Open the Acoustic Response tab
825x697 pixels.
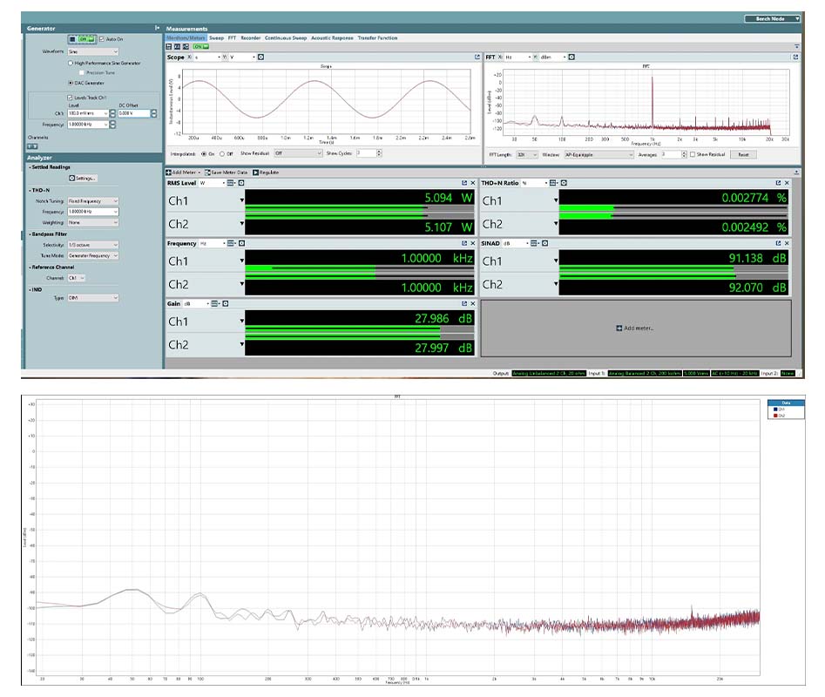tap(332, 38)
